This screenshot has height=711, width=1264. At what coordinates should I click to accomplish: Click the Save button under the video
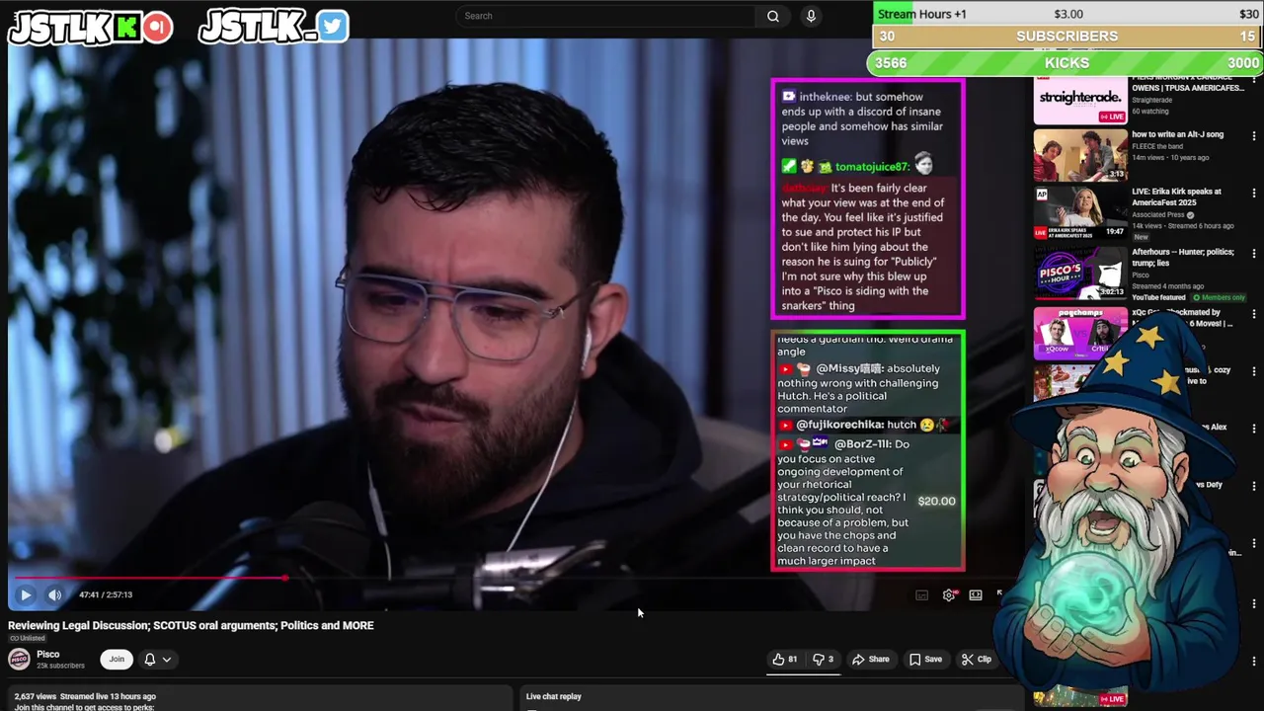pyautogui.click(x=925, y=659)
